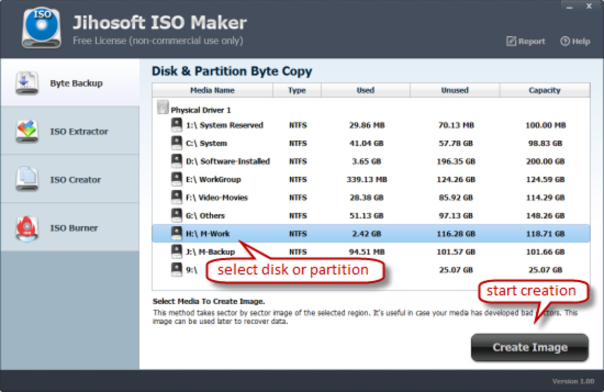The height and width of the screenshot is (392, 604).
Task: Click the Byte Backup sidebar icon
Action: [x=26, y=83]
